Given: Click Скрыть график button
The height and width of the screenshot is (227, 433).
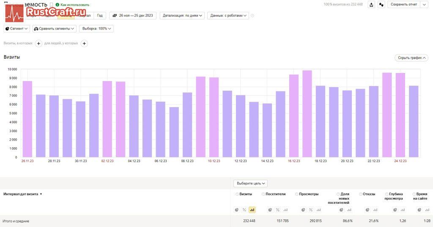Looking at the screenshot, I should 411,58.
